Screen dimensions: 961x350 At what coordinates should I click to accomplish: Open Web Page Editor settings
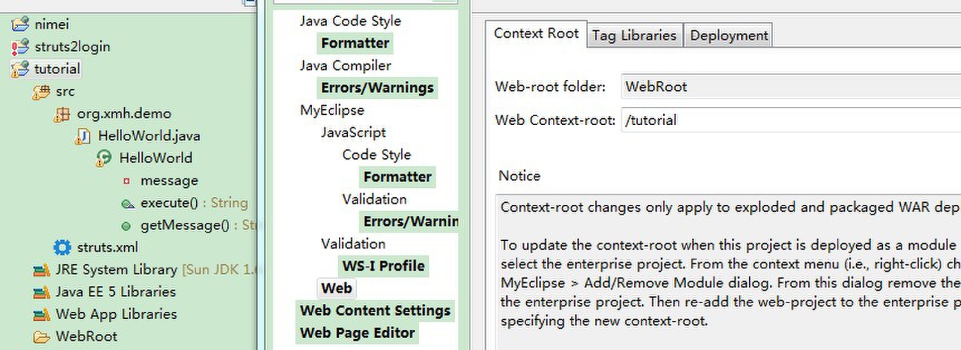click(x=357, y=333)
